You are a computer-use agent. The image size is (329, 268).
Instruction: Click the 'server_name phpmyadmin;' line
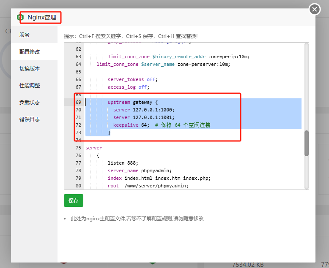[x=140, y=171]
